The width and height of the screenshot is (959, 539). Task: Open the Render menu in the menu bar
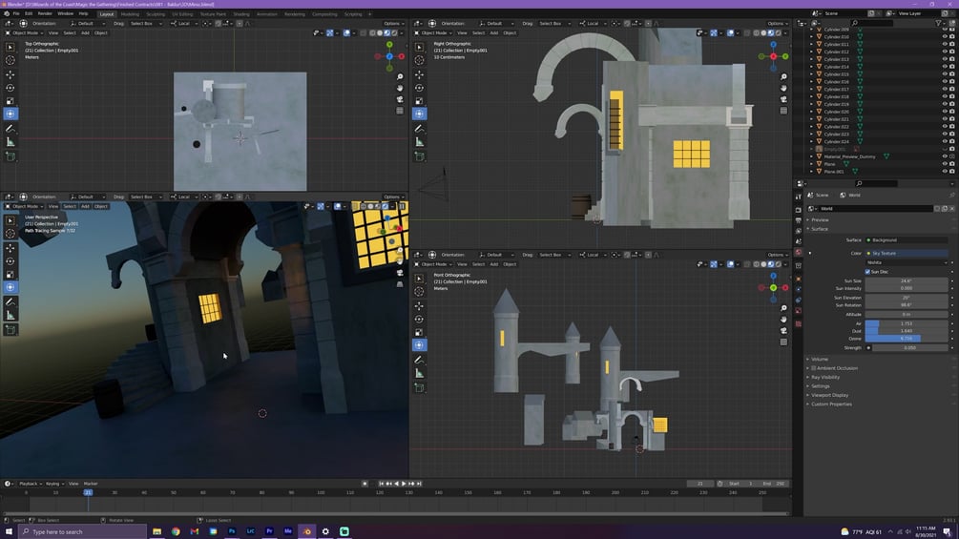point(45,13)
